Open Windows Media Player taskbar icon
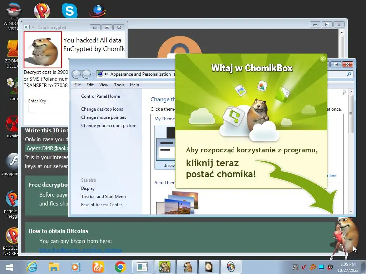 [75, 267]
